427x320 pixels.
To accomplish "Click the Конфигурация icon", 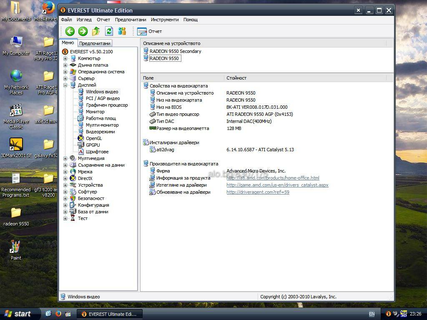I will [x=73, y=205].
